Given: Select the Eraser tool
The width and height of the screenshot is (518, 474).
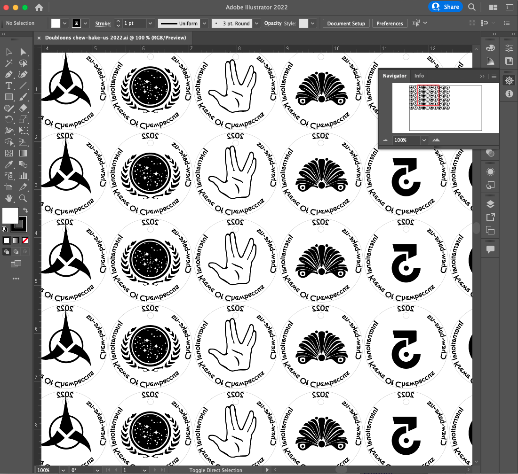Looking at the screenshot, I should pyautogui.click(x=23, y=108).
